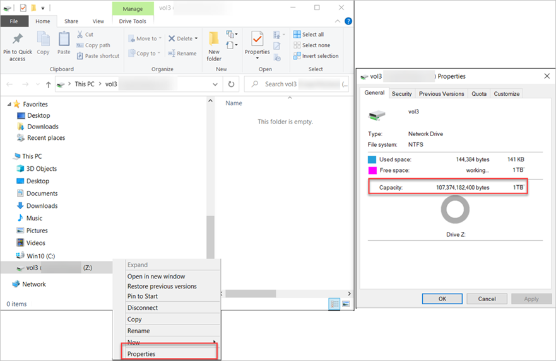The height and width of the screenshot is (361, 556).
Task: Click the Back arrow navigation button
Action: click(x=9, y=84)
